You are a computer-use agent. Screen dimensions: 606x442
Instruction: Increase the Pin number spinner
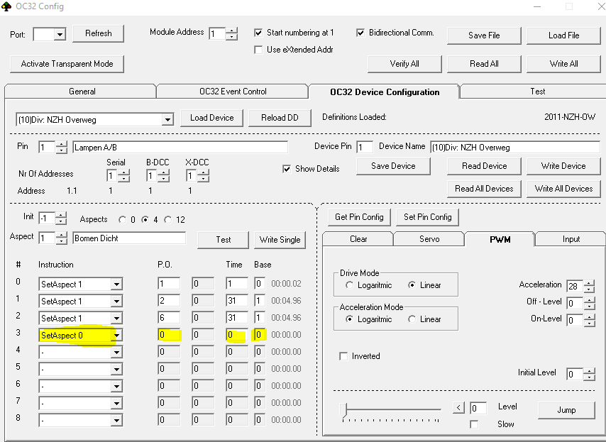[61, 144]
